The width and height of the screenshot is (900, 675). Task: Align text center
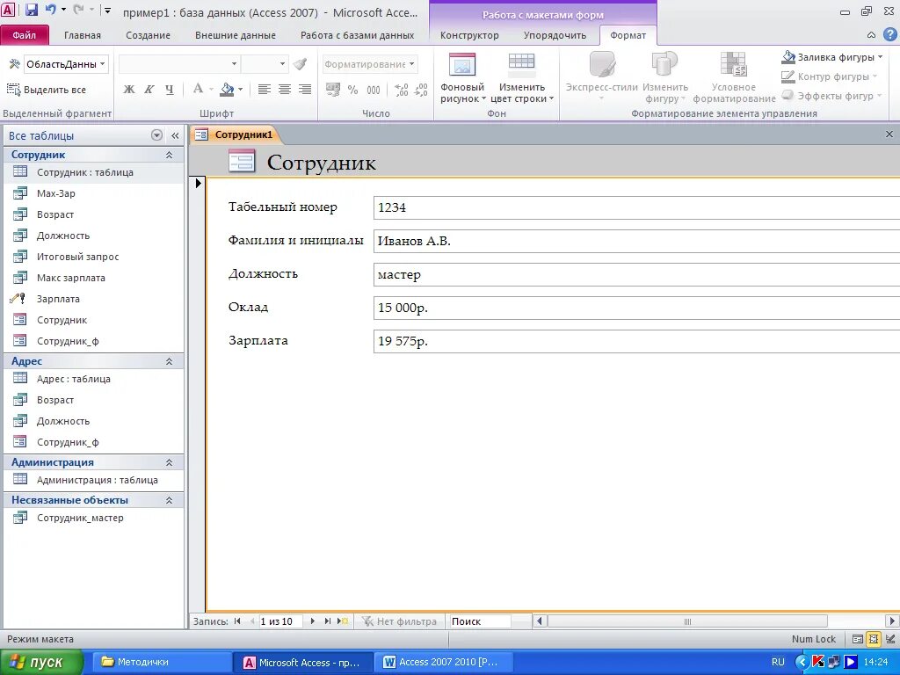[285, 90]
